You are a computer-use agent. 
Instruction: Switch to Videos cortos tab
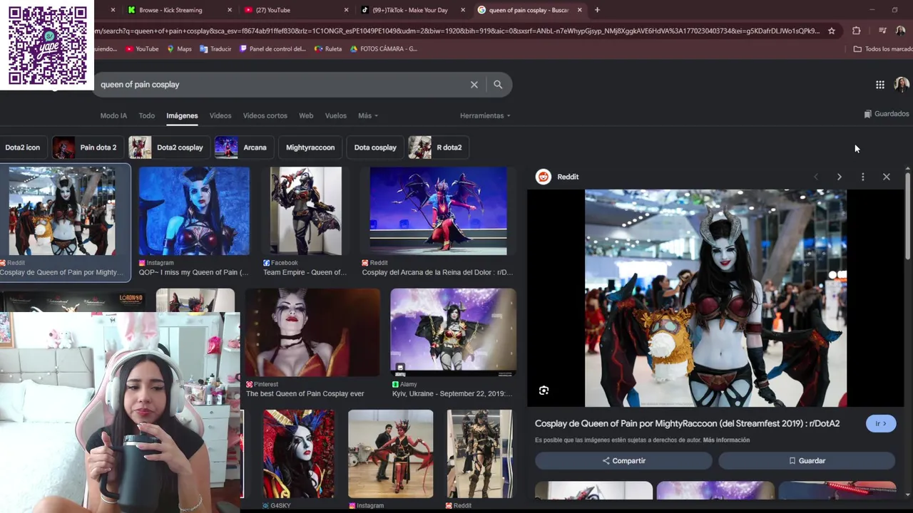pos(265,115)
